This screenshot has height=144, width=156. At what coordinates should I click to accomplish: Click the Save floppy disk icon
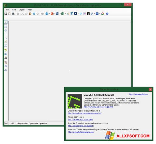6,14
